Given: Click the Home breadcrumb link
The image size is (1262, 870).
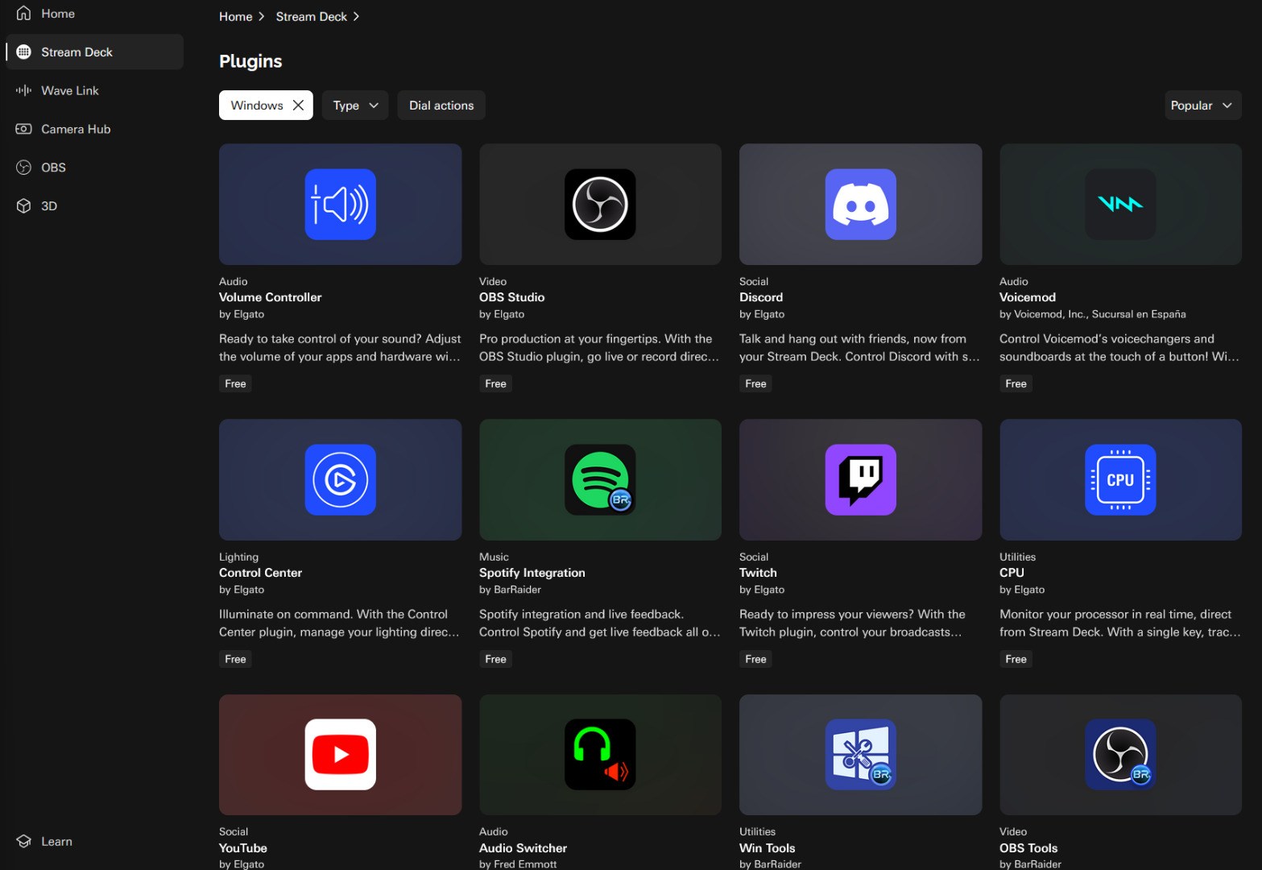Looking at the screenshot, I should pos(235,17).
